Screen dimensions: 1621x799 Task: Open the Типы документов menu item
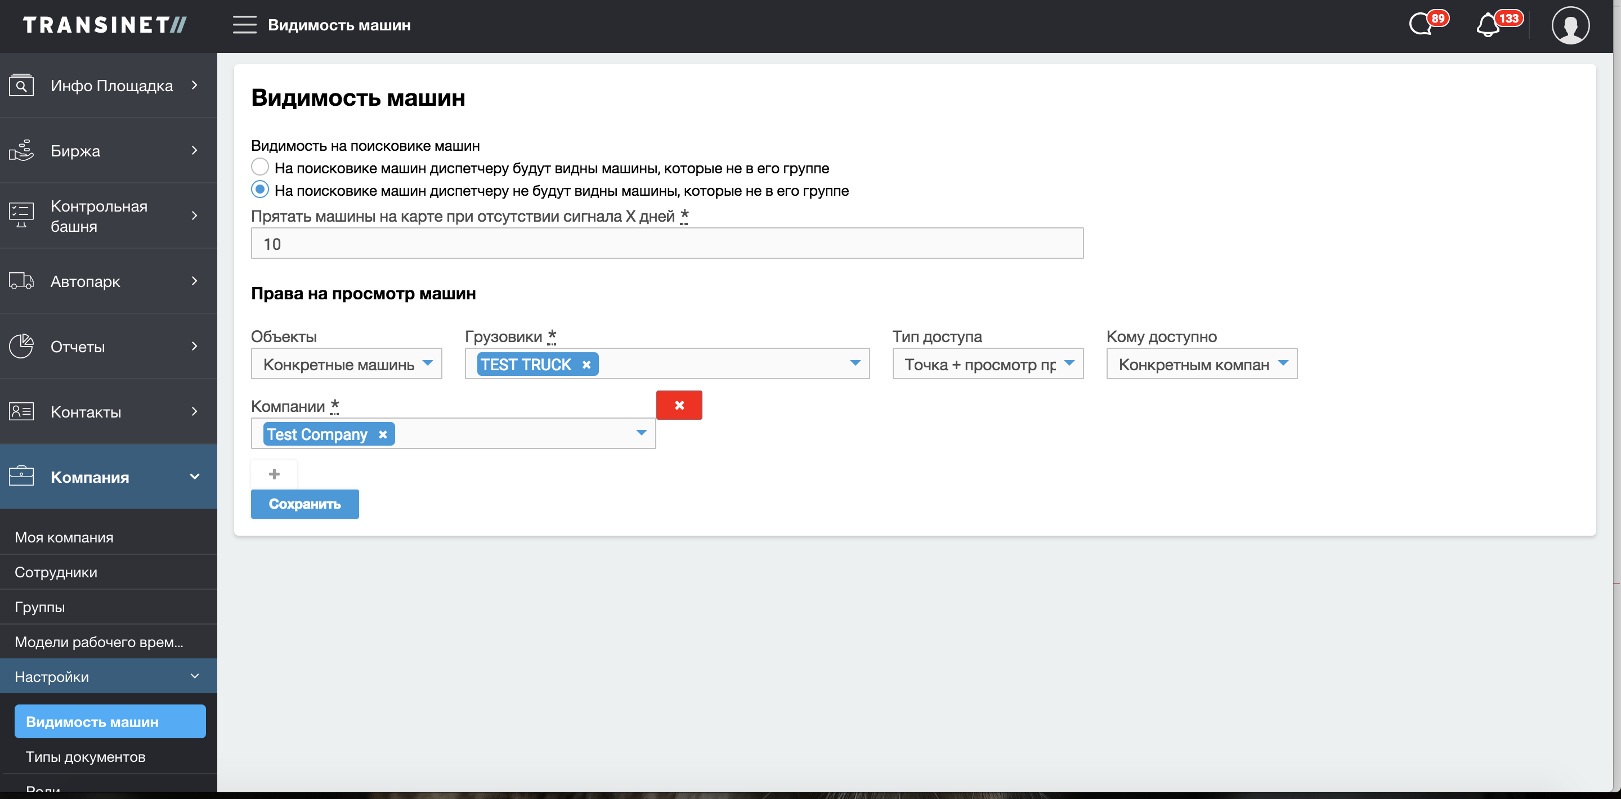click(x=86, y=757)
